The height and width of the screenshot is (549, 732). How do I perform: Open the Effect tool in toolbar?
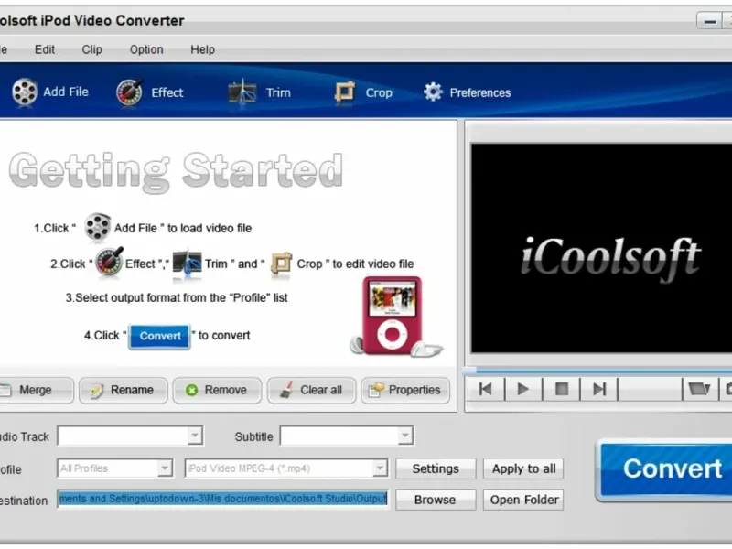pos(150,92)
